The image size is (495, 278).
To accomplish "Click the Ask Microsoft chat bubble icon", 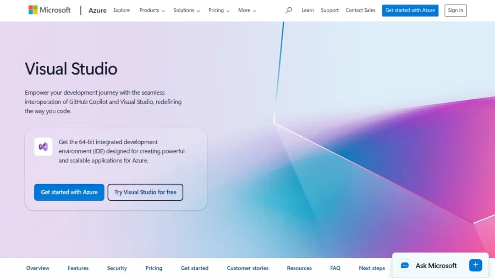I will [405, 265].
